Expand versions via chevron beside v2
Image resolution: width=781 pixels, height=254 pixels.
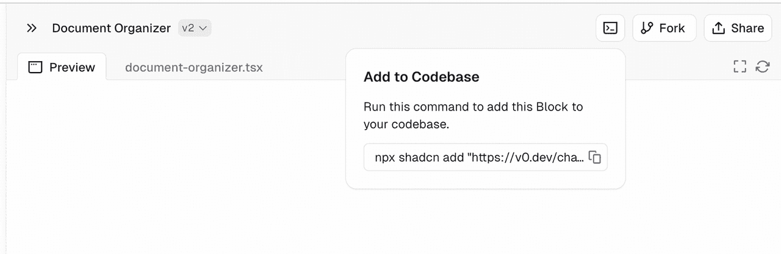tap(203, 28)
